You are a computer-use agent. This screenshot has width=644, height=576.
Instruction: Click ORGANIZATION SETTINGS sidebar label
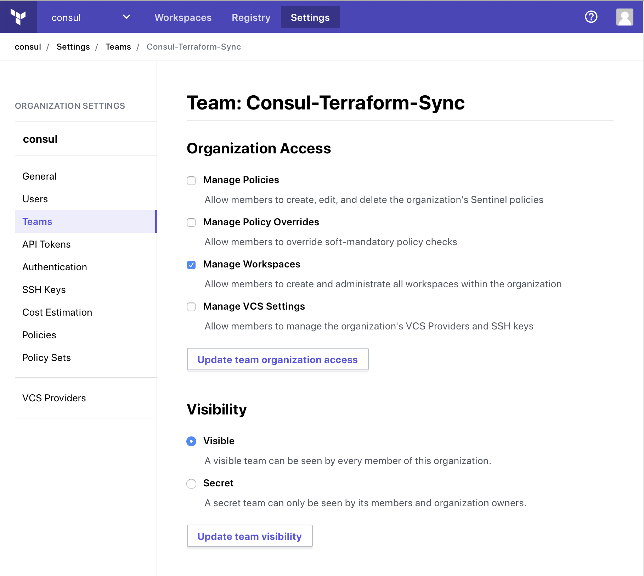click(x=70, y=106)
